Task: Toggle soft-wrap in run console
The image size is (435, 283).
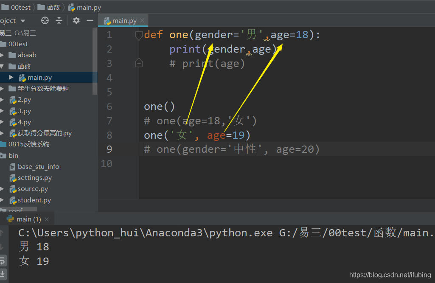Action: coord(3,261)
